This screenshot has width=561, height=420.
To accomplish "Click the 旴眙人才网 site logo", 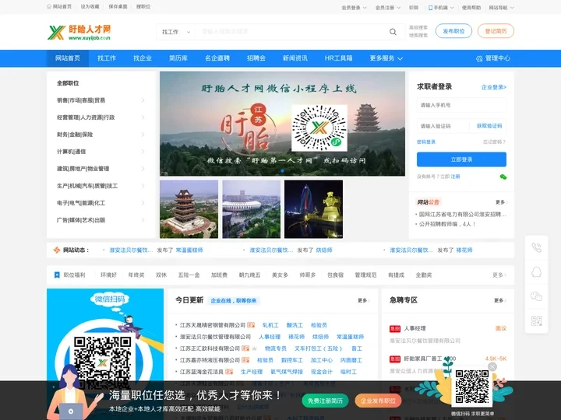I will [x=79, y=32].
